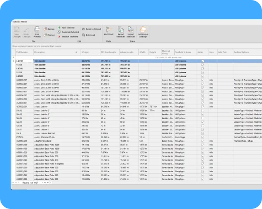Click Custom Options cell in Adaptor Standard row

click(x=247, y=141)
